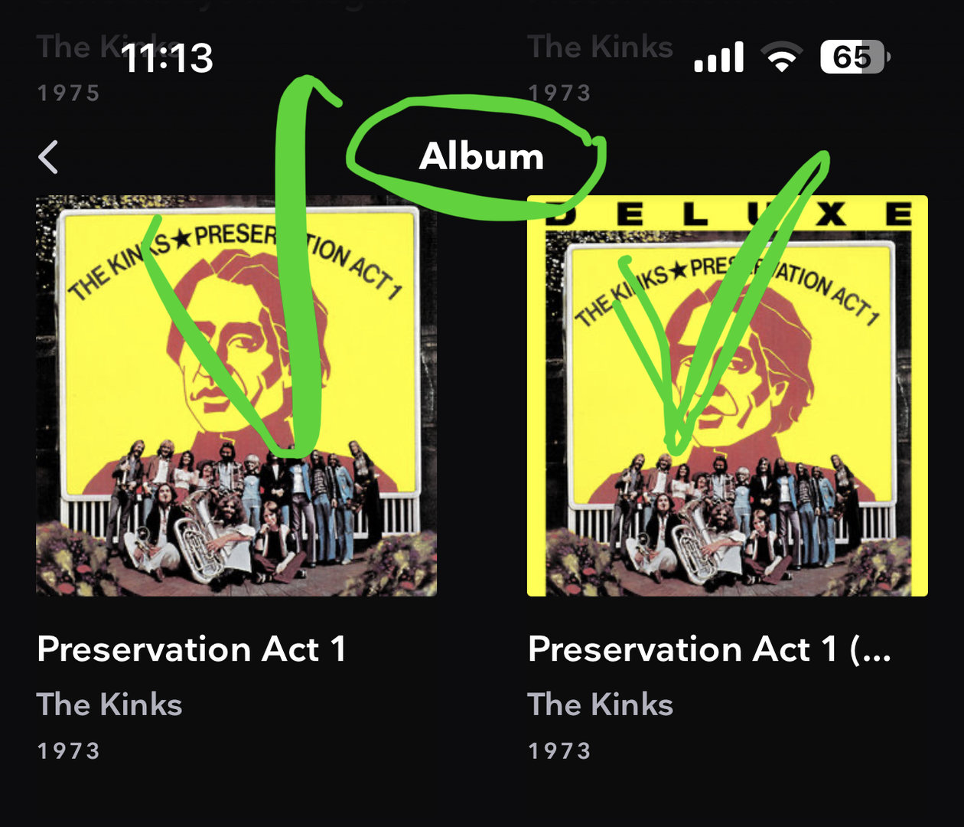
Task: Tap the 11:13 clock in status bar
Action: 167,58
